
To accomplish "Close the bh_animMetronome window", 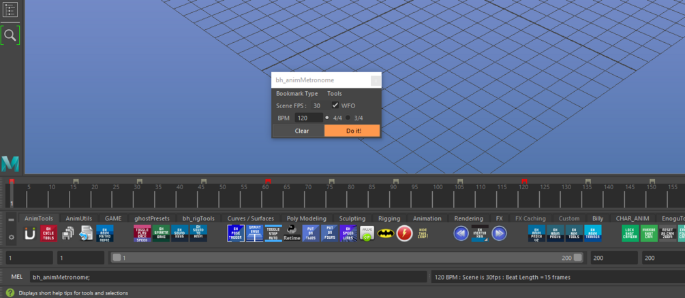I will pyautogui.click(x=376, y=80).
